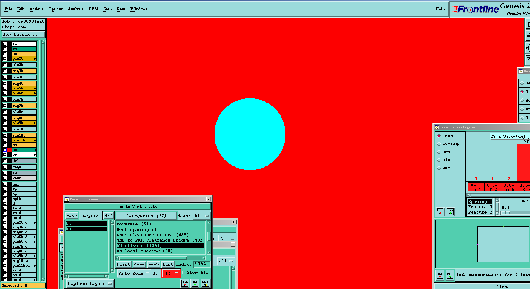Click the Layers All button in Results viewer

(x=108, y=216)
